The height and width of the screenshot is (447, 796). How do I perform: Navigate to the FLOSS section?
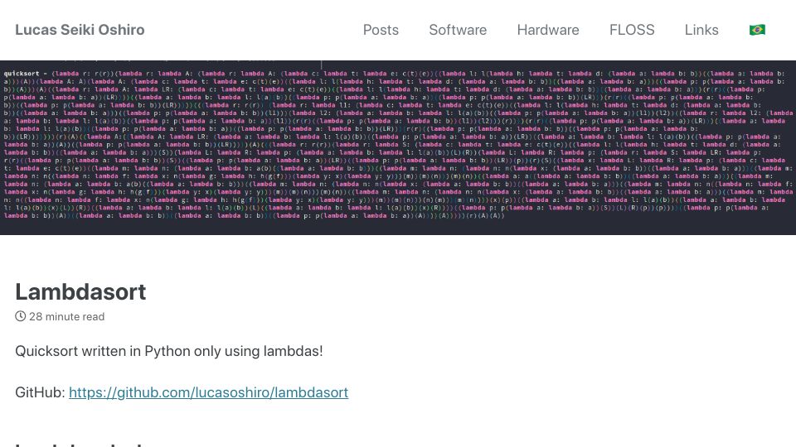click(632, 30)
